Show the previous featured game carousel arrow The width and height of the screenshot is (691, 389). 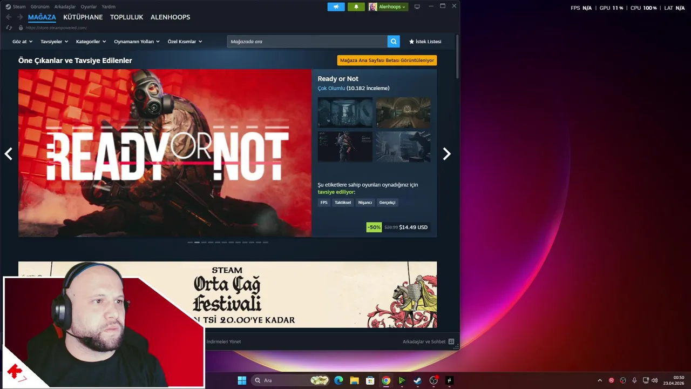(x=9, y=154)
